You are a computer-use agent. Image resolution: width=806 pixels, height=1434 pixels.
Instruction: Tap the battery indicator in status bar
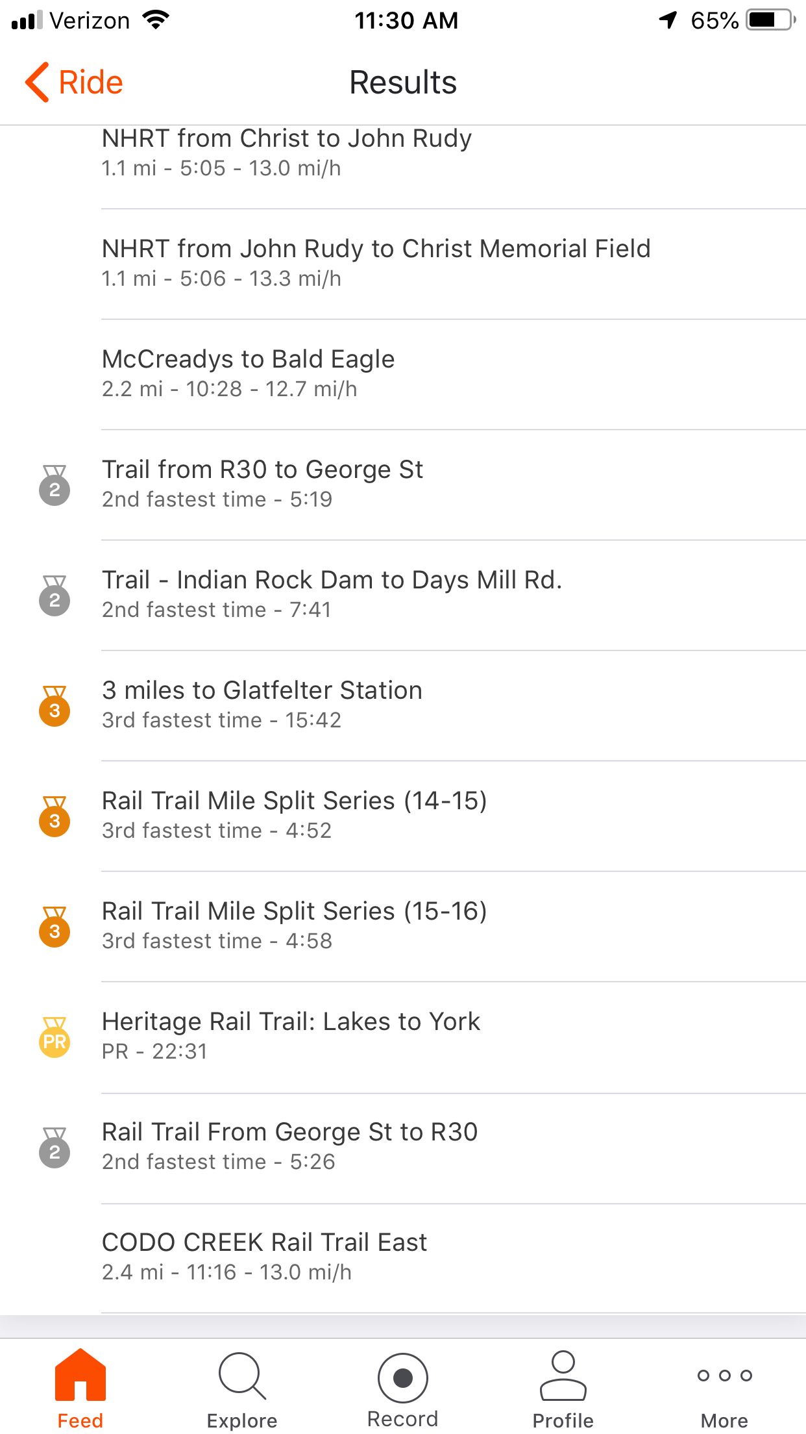770,20
